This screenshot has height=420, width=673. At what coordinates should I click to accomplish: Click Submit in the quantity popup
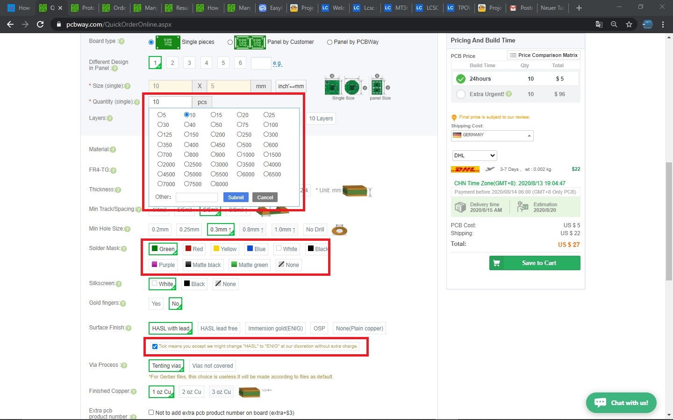point(236,197)
